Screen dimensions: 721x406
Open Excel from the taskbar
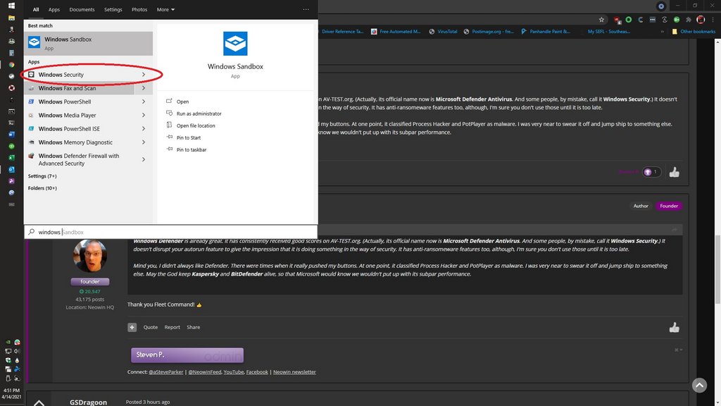[11, 158]
